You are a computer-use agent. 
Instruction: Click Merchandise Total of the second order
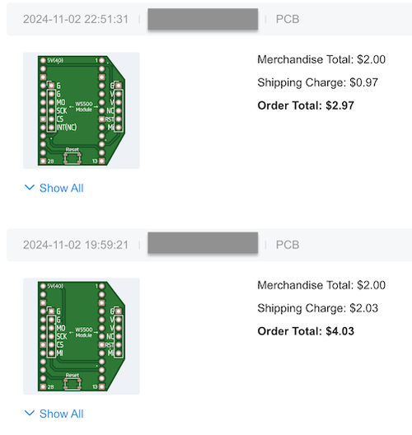(x=321, y=285)
